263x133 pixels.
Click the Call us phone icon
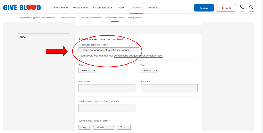click(x=242, y=8)
